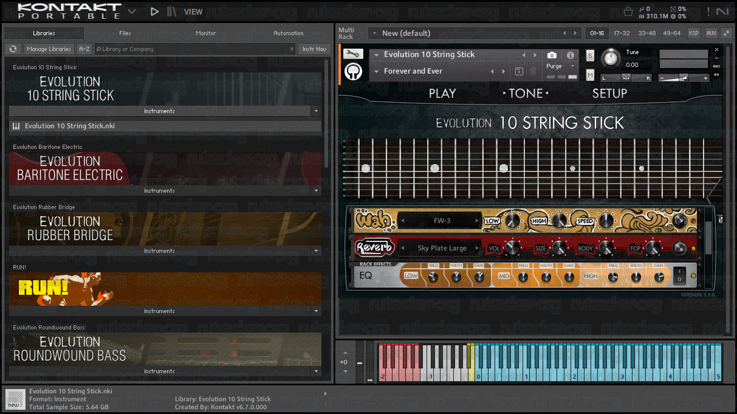This screenshot has width=737, height=414.
Task: Expand Instruments dropdown under Evolution 10 String Stick
Action: click(x=316, y=111)
